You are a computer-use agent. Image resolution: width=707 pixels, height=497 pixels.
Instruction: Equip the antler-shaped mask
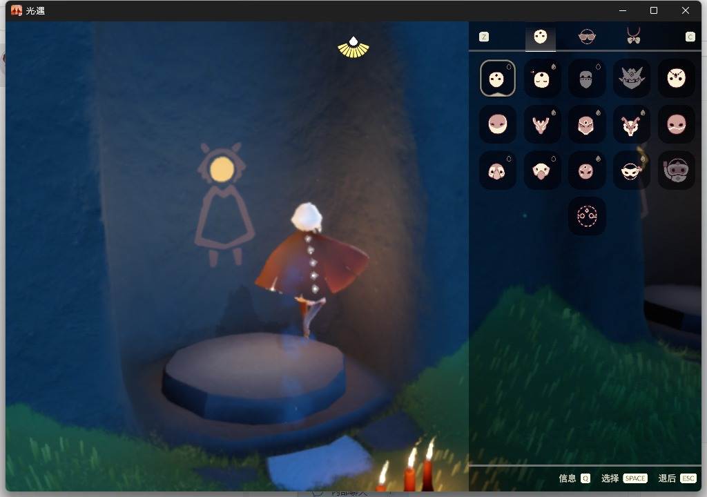point(542,124)
